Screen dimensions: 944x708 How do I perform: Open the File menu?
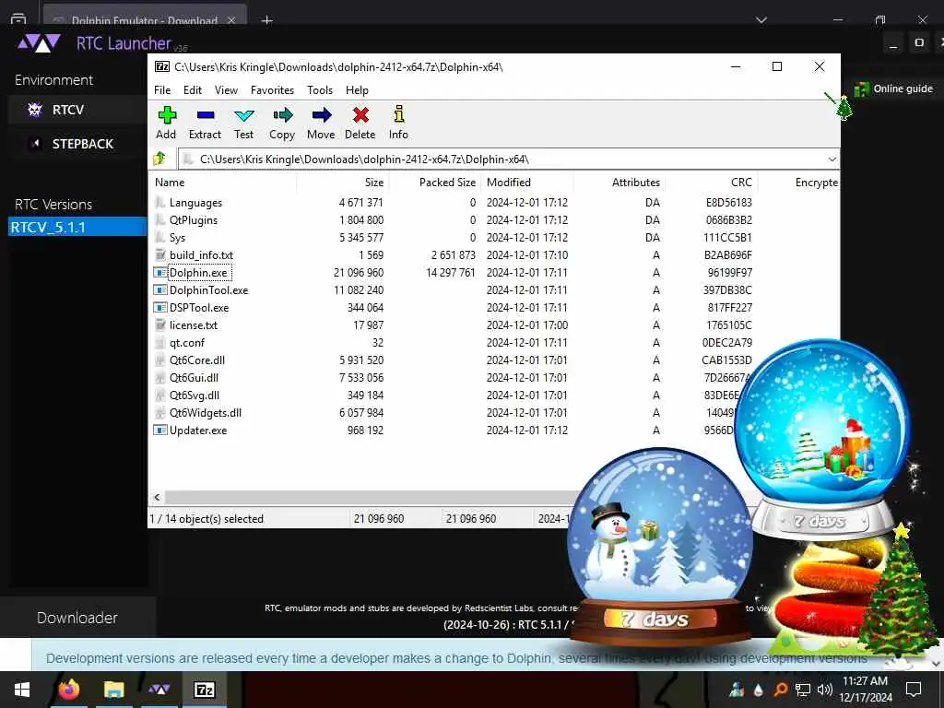pos(162,90)
